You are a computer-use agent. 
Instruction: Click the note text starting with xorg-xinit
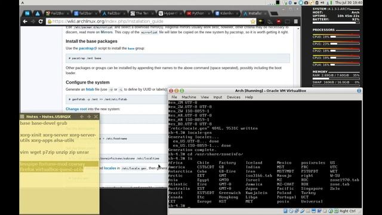coord(58,138)
